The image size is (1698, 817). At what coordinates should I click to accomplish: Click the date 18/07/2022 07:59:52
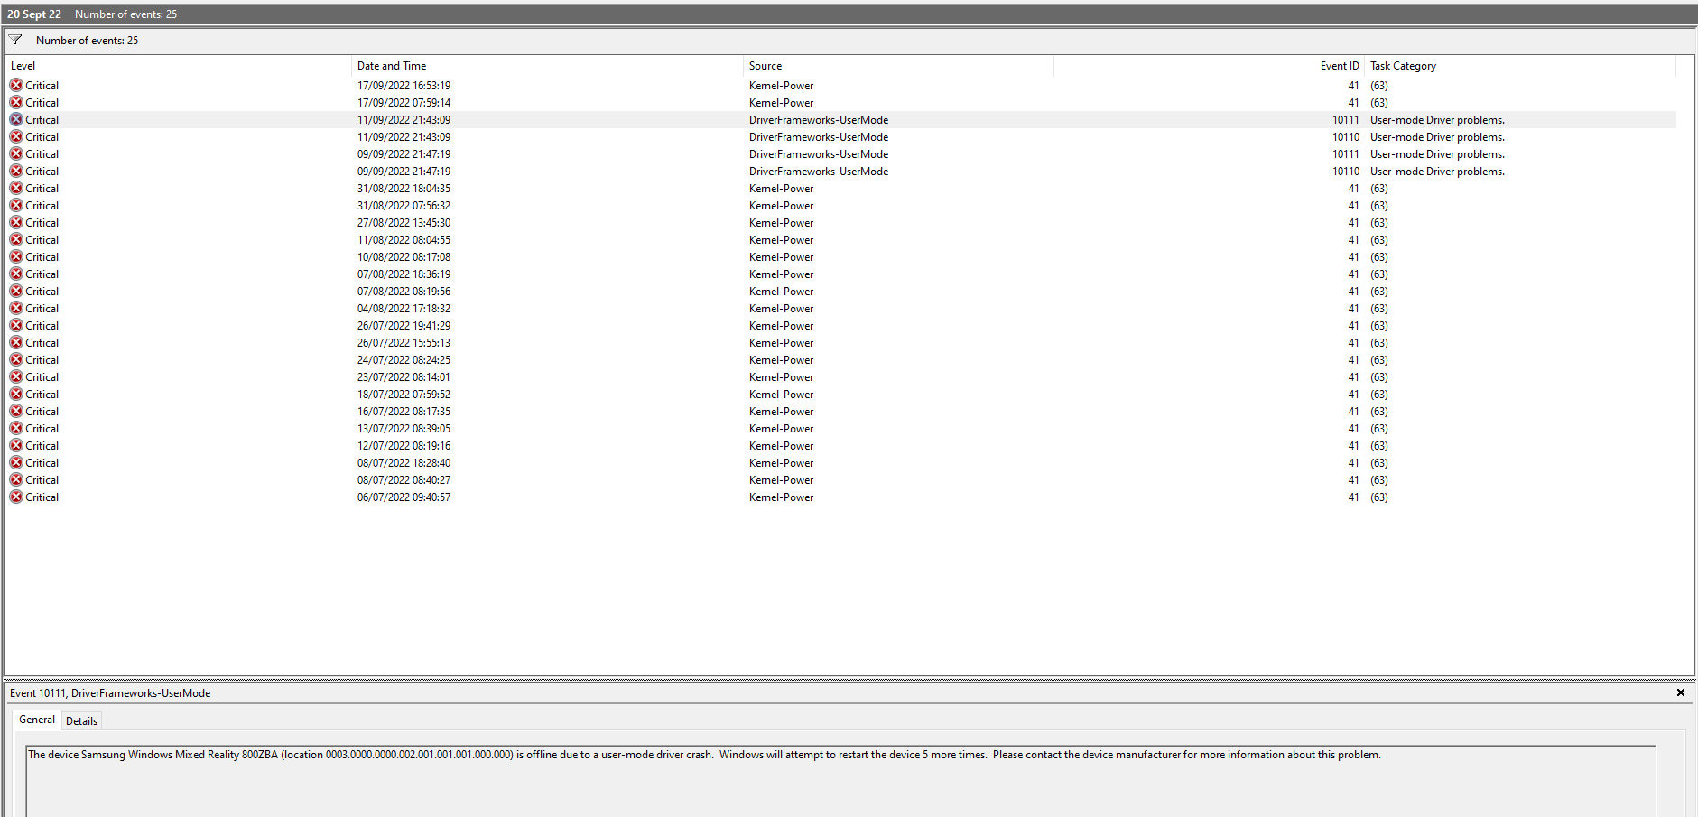[x=404, y=395]
